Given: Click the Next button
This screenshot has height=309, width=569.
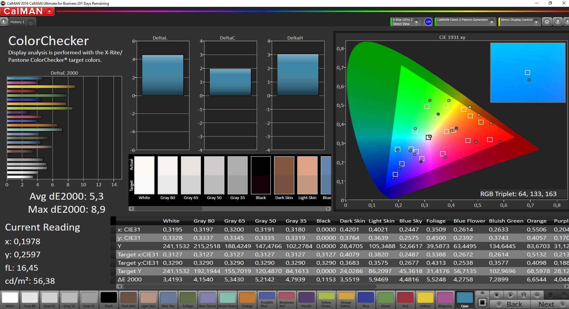Looking at the screenshot, I should (549, 304).
